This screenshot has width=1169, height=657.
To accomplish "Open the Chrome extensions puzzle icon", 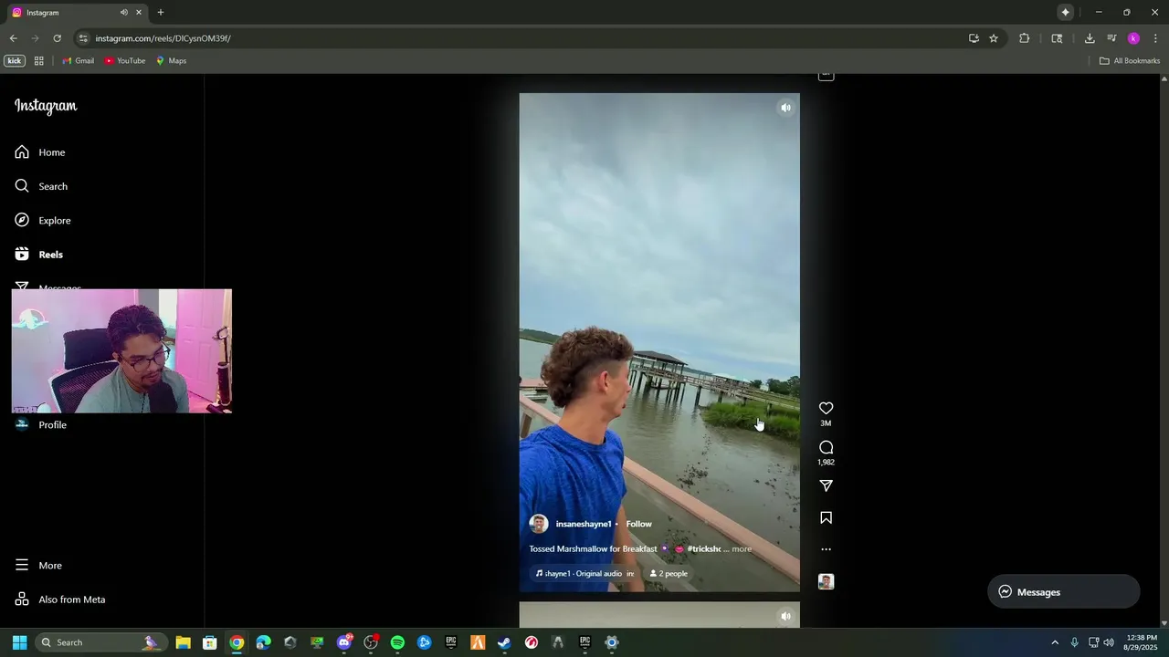I will click(1024, 38).
